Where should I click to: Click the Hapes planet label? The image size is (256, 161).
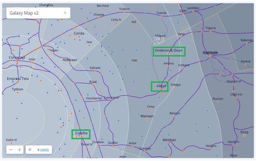(x=160, y=36)
